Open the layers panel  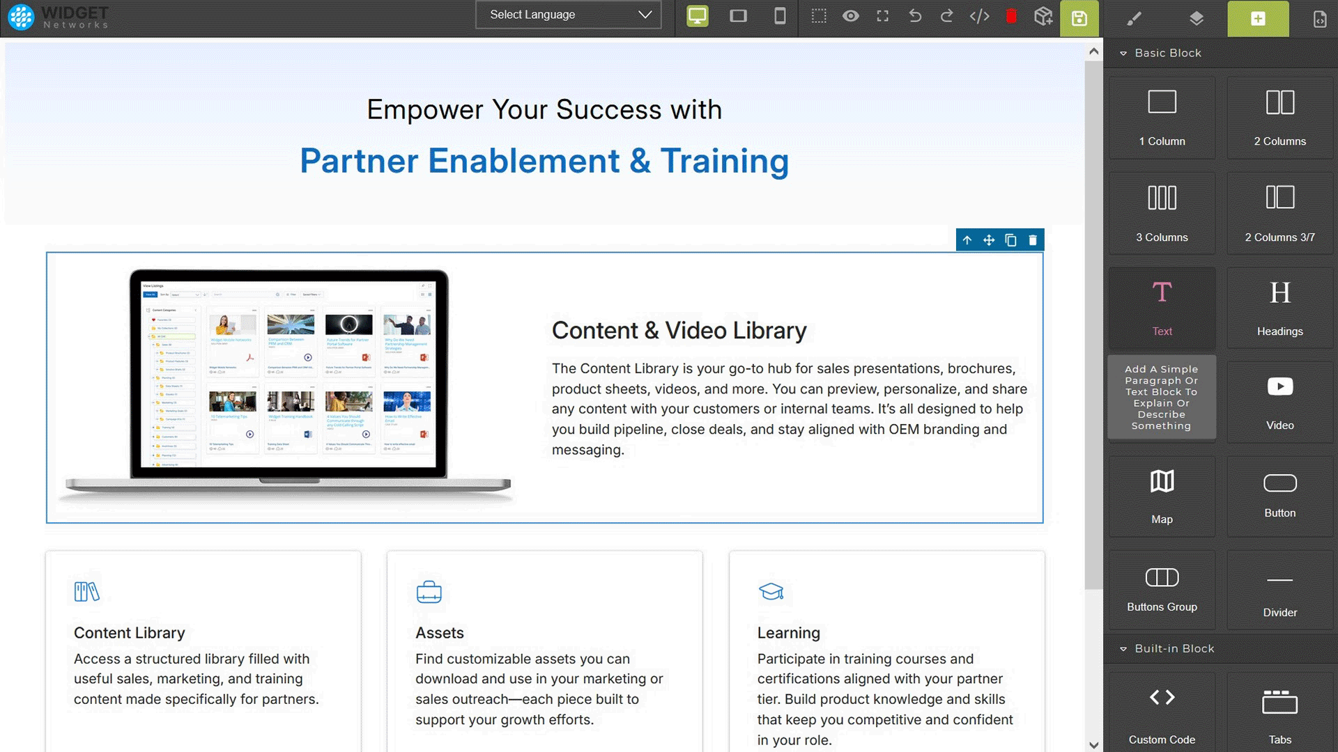[1196, 19]
